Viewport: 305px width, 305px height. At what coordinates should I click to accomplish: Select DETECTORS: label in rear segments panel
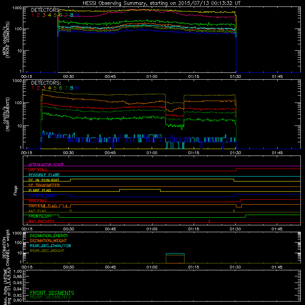click(46, 83)
